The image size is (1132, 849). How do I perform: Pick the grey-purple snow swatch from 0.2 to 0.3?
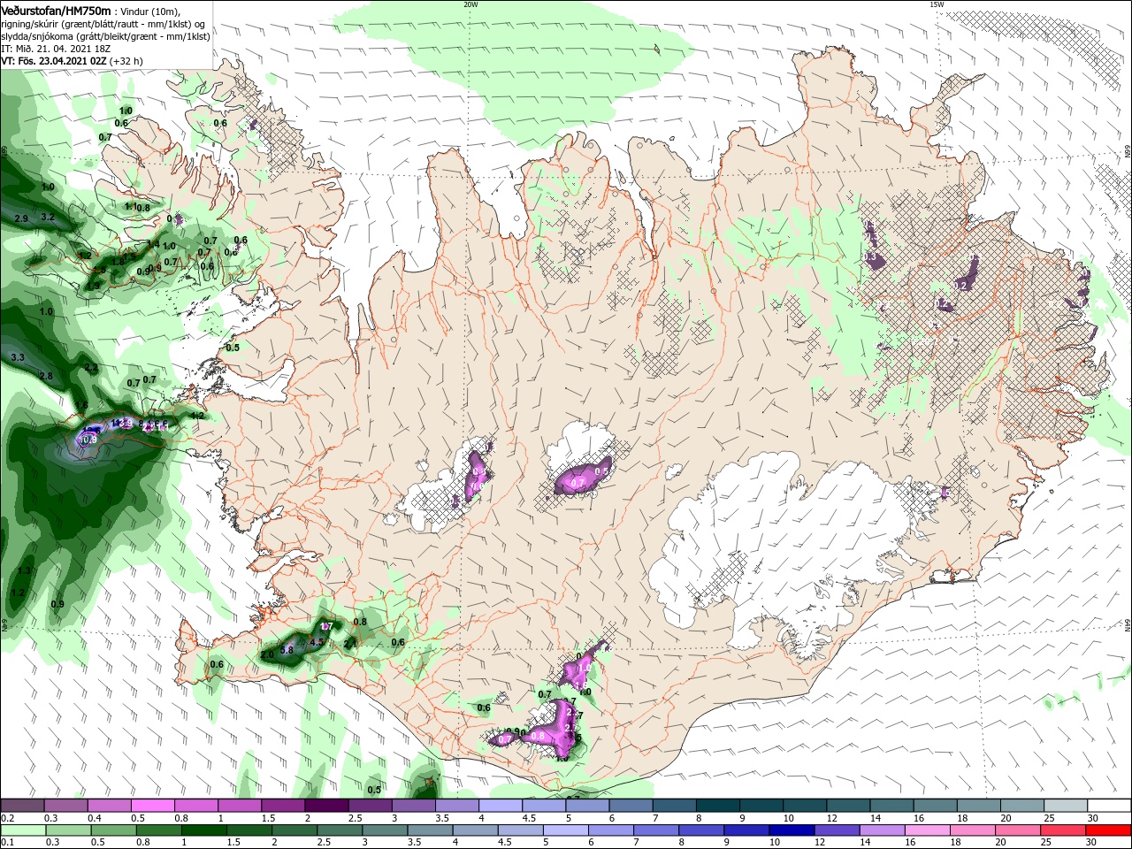click(x=22, y=806)
